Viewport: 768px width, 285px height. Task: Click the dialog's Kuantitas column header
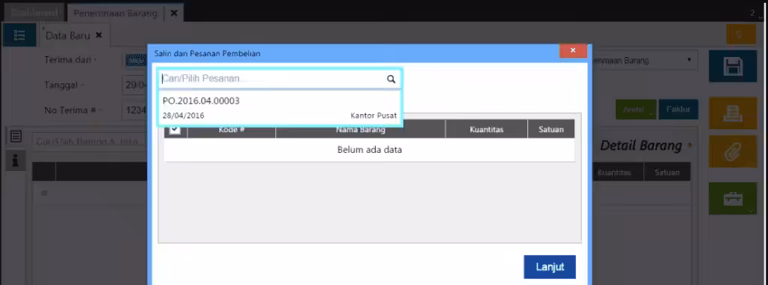point(486,130)
